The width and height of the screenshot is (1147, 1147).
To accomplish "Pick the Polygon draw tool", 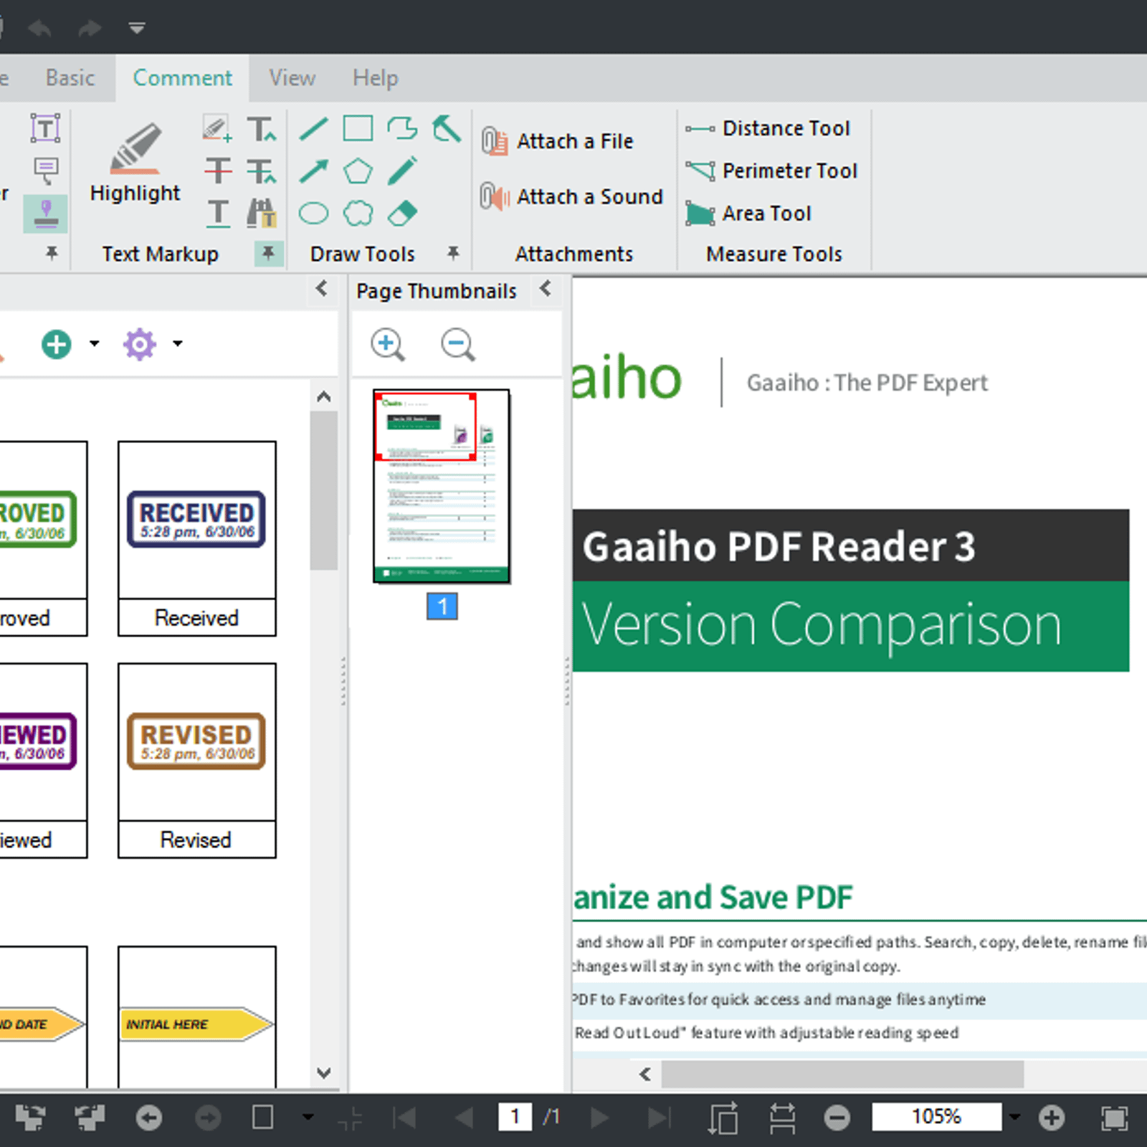I will point(358,171).
